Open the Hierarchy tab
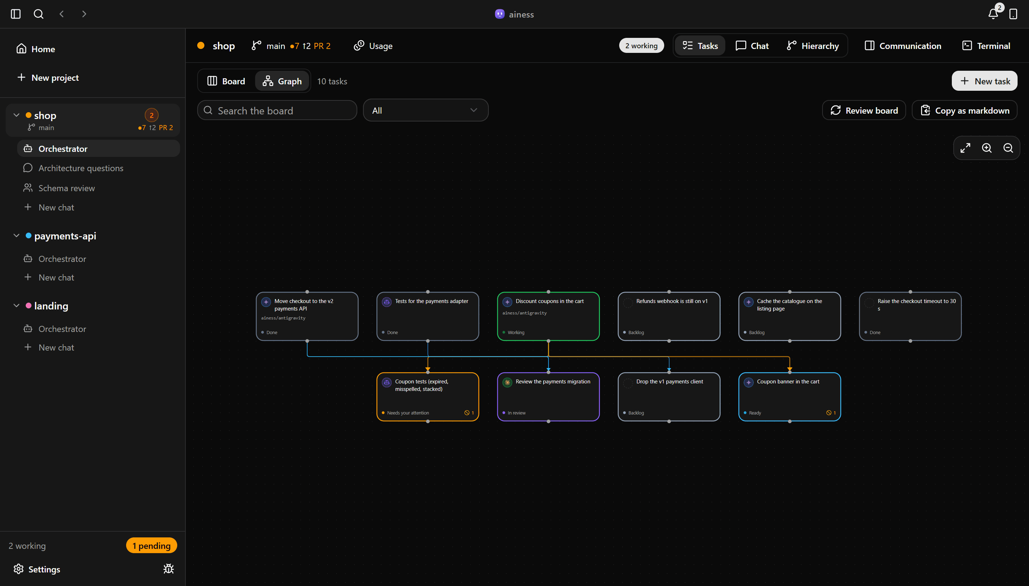Screen dimensions: 1029x586 pyautogui.click(x=812, y=46)
